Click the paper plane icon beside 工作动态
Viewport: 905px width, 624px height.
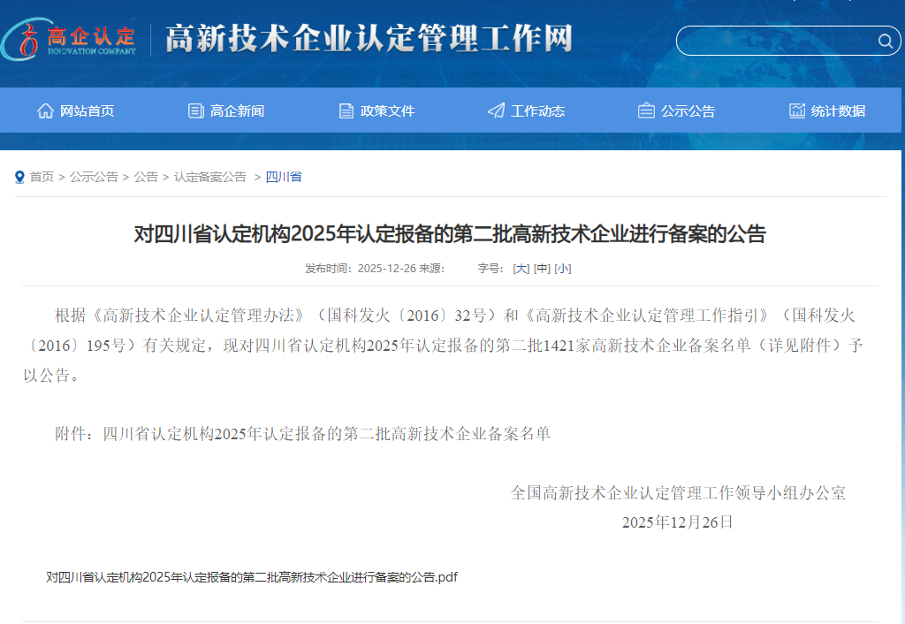(497, 110)
